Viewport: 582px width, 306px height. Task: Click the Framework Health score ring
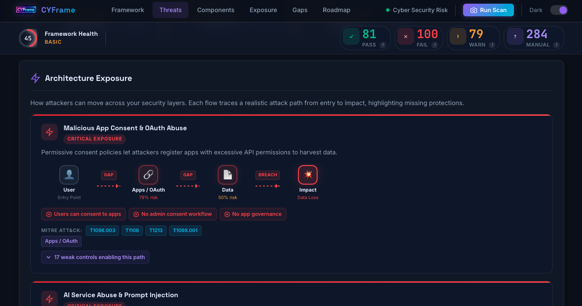28,38
